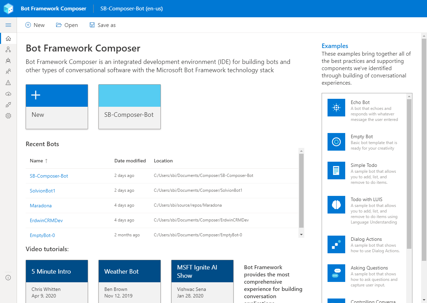
Task: Select the Dialog Actions example
Action: pyautogui.click(x=364, y=245)
